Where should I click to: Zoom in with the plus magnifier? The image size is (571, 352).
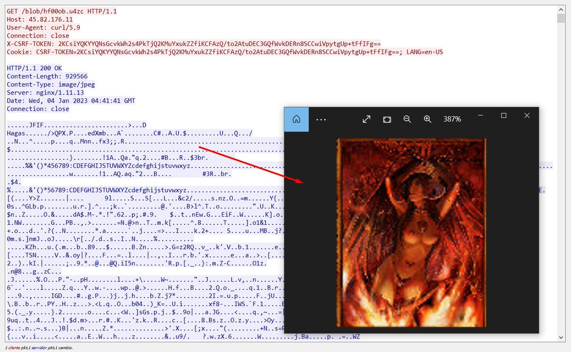pyautogui.click(x=427, y=119)
